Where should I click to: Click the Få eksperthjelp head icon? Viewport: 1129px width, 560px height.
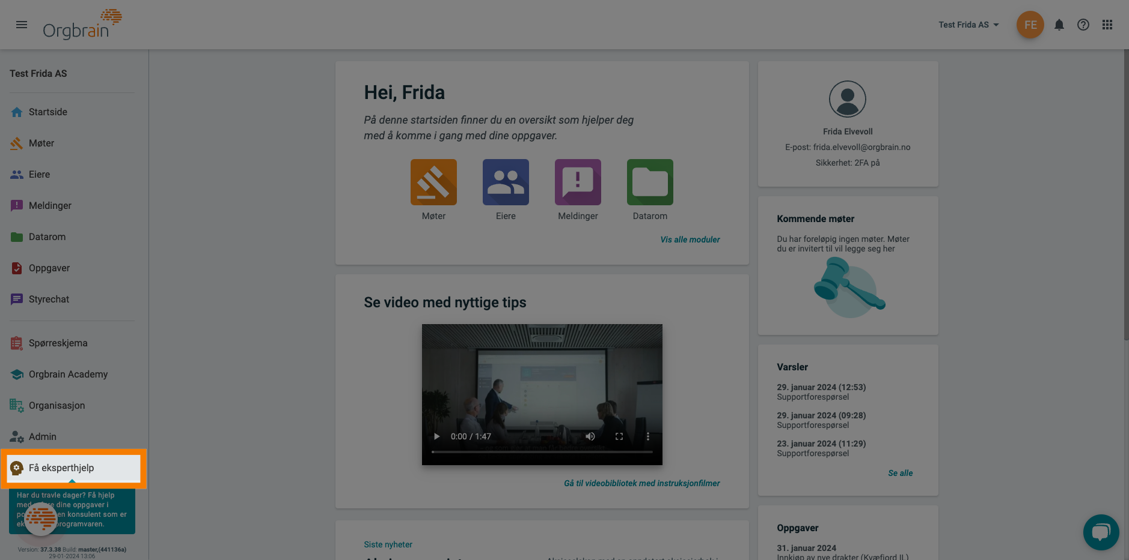[x=17, y=468]
